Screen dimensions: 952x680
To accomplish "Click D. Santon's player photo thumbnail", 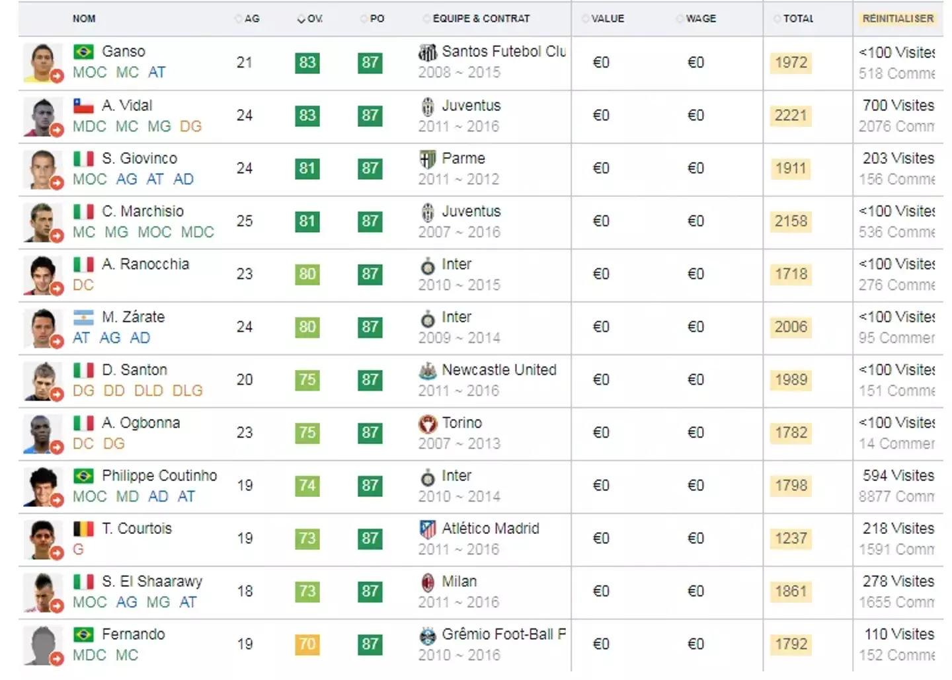I will [x=41, y=380].
